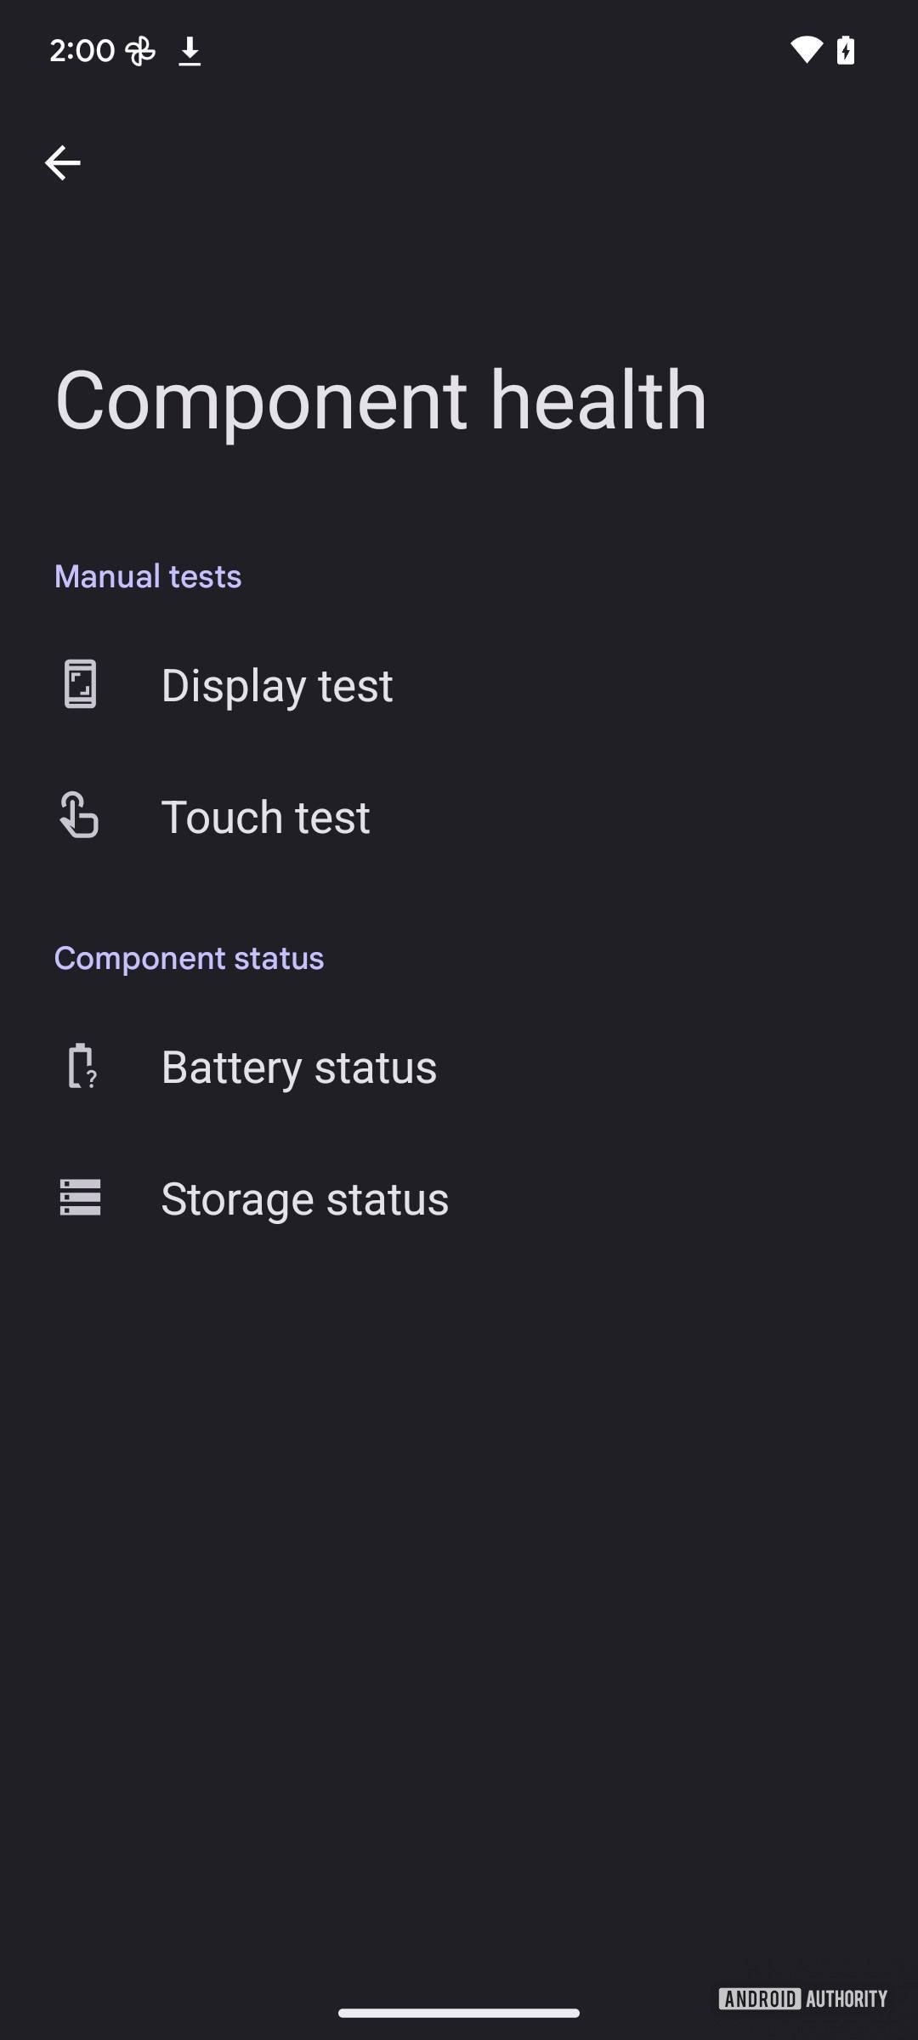Tap the gesture navigation bar at bottom

pos(459,2012)
